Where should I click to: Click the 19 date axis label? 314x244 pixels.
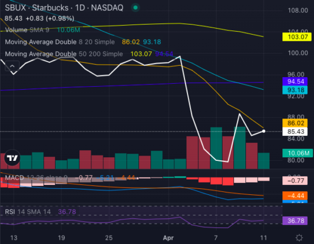click(x=61, y=238)
